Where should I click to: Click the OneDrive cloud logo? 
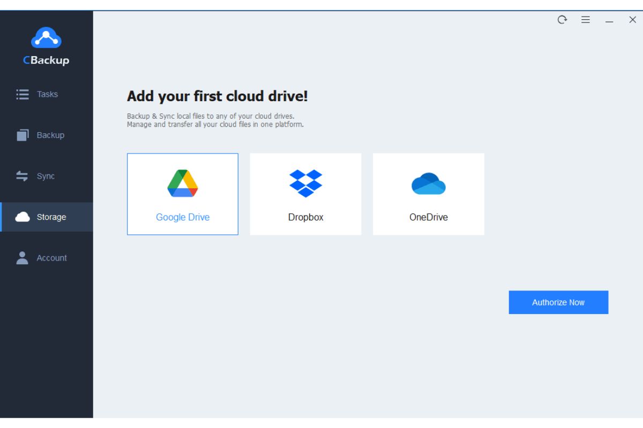[429, 184]
